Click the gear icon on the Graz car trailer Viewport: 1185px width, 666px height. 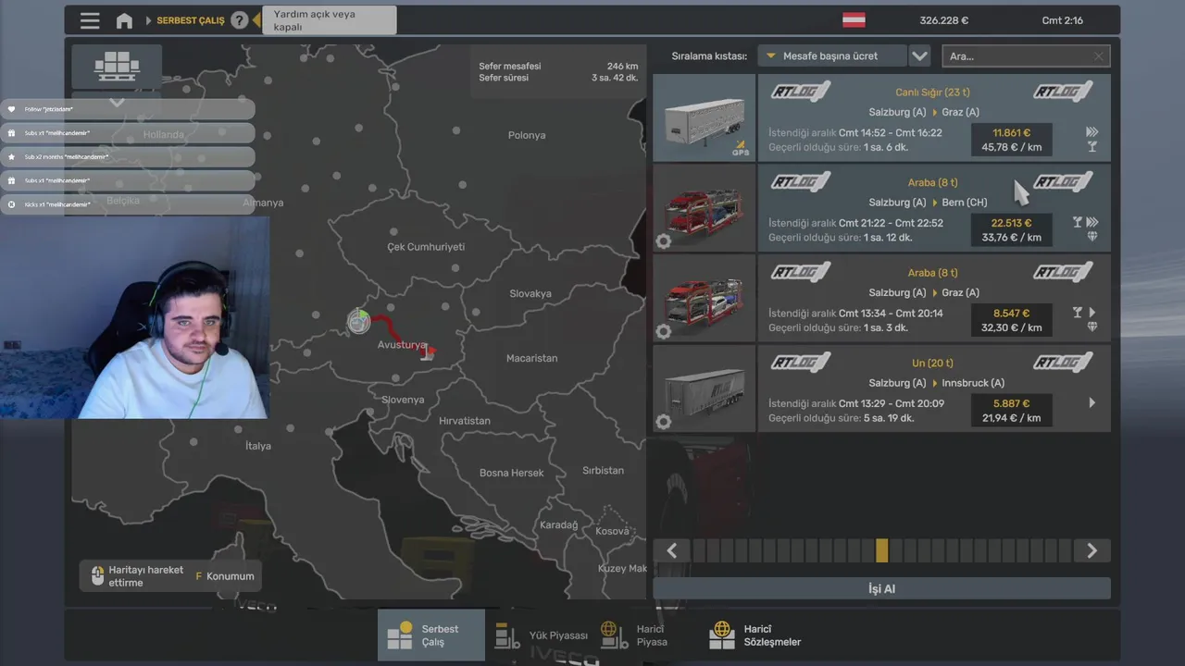click(664, 331)
